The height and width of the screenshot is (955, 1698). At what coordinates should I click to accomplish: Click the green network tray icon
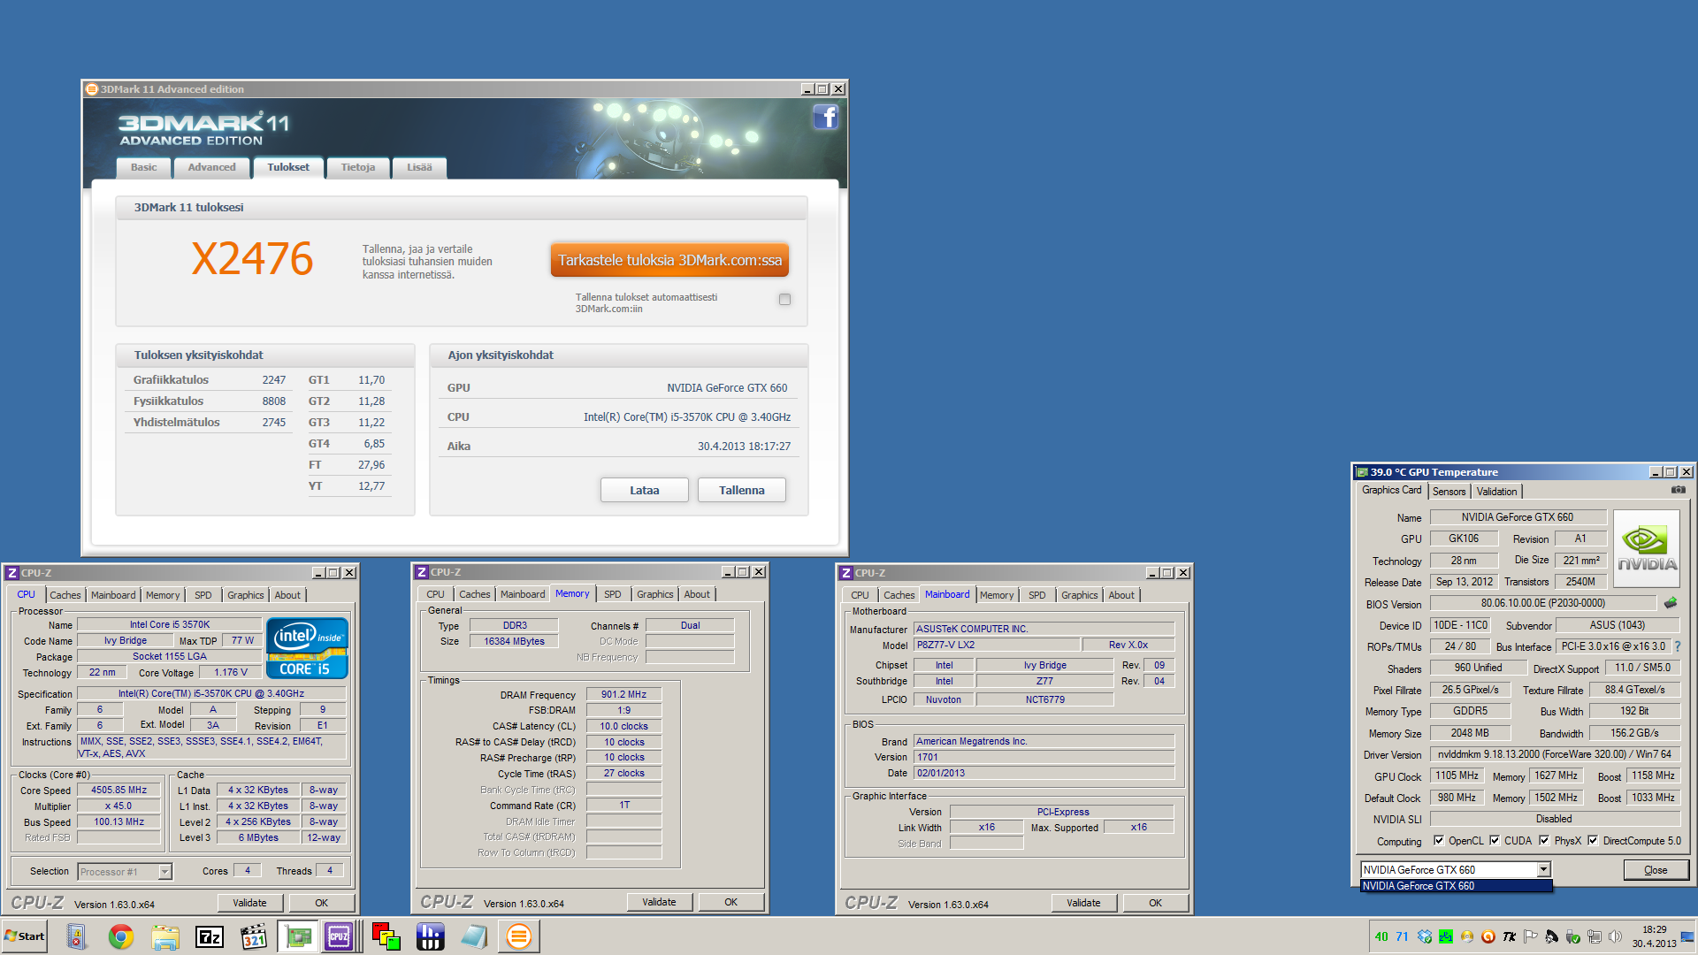(1446, 936)
